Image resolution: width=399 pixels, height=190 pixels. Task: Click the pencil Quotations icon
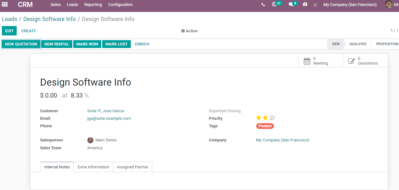tap(352, 61)
